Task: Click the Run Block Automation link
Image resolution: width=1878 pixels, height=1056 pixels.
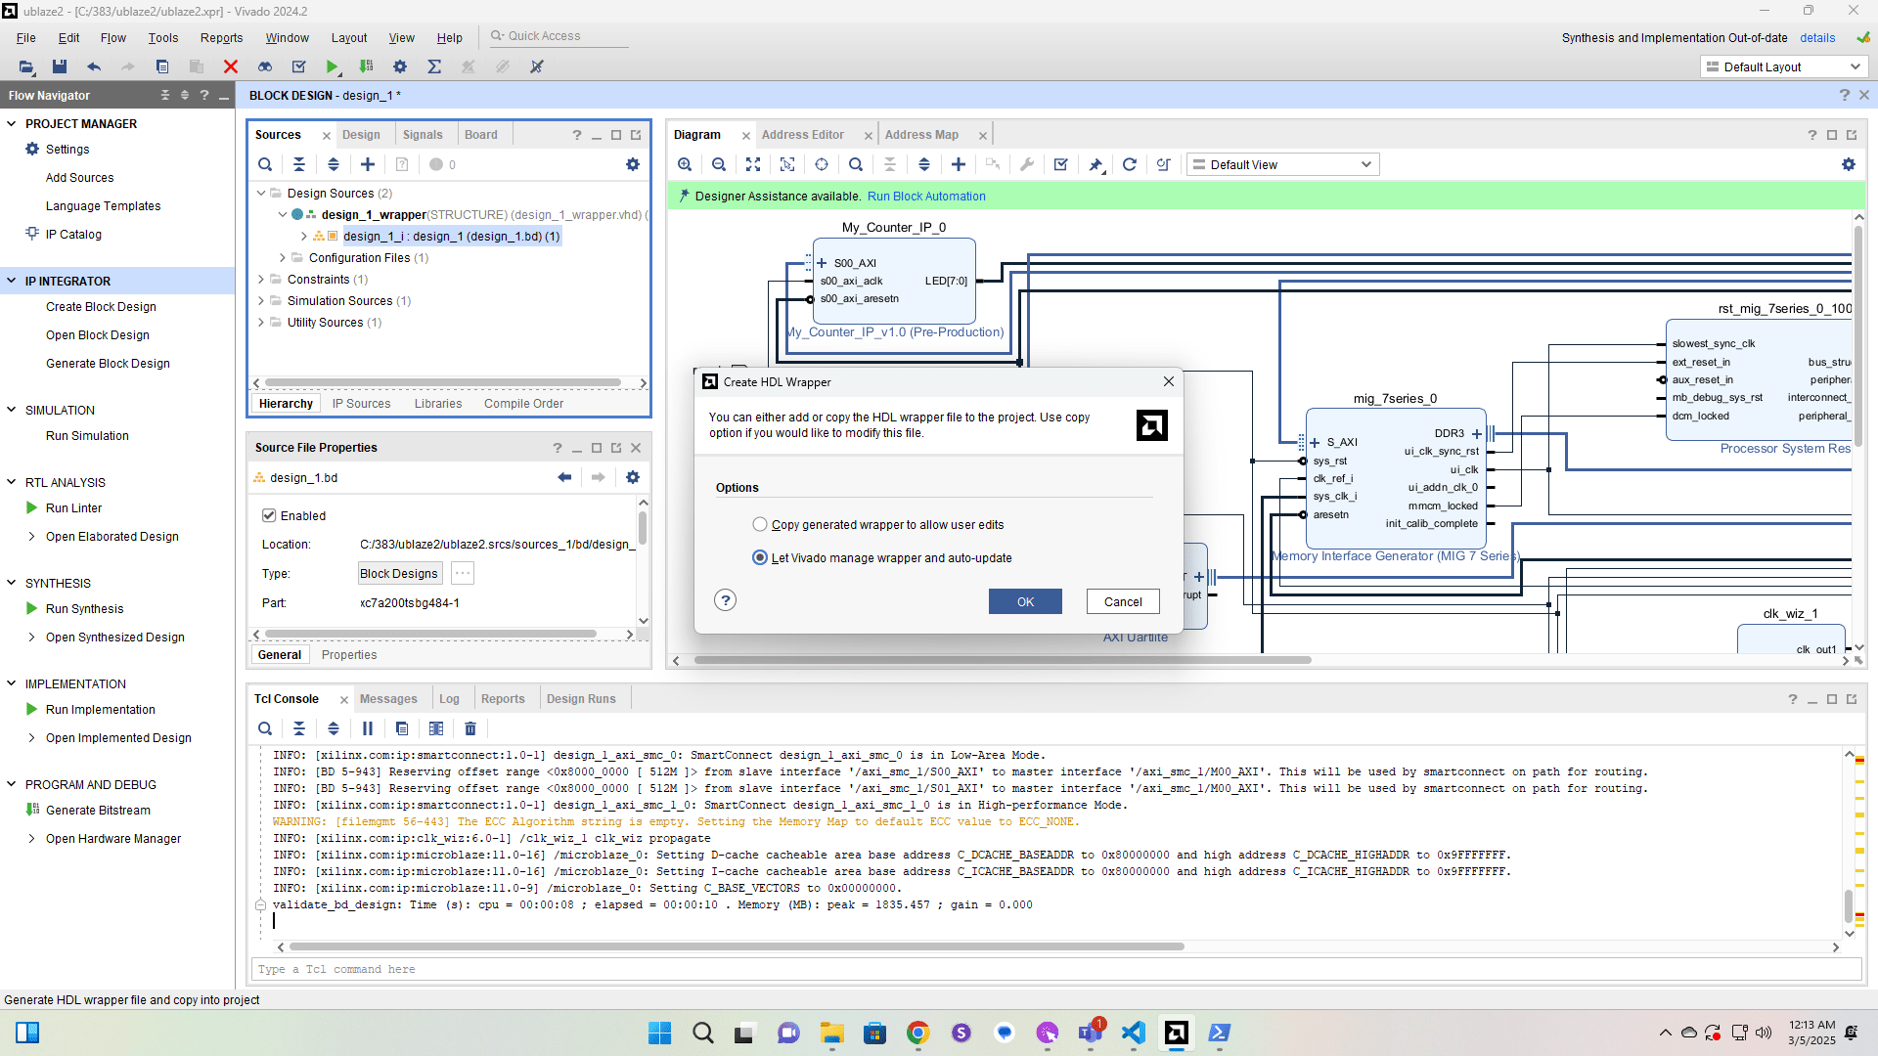Action: 925,197
